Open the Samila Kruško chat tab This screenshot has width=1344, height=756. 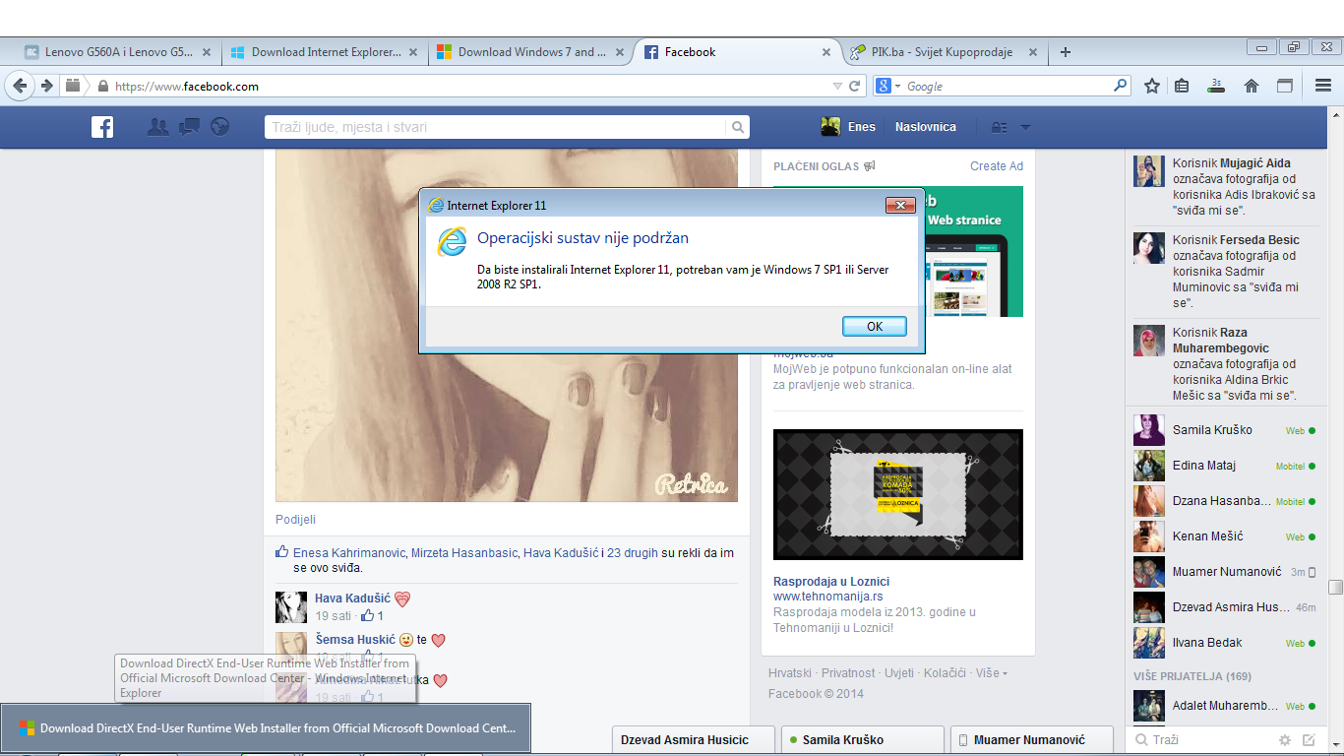pos(862,740)
